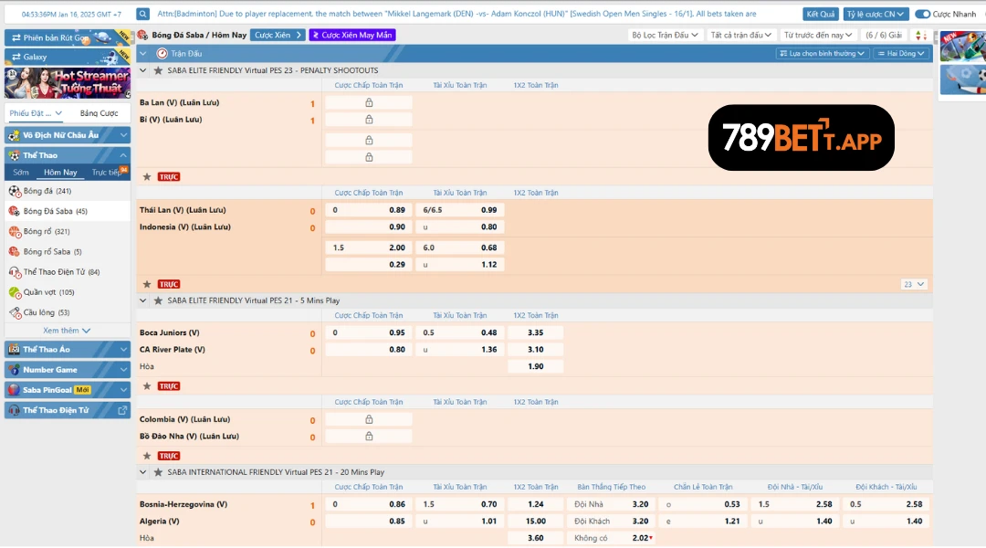The width and height of the screenshot is (986, 548).
Task: Favorite the PES 21 20 Mins Play star
Action: pyautogui.click(x=158, y=472)
